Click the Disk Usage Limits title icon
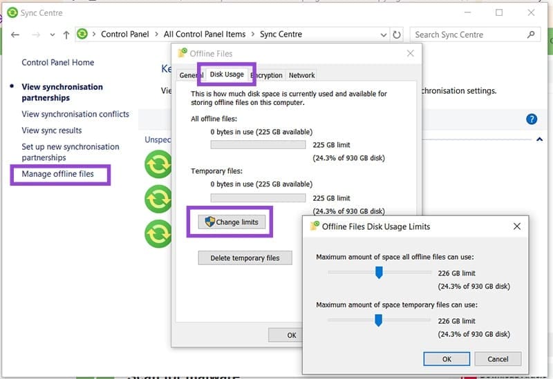 [x=315, y=226]
